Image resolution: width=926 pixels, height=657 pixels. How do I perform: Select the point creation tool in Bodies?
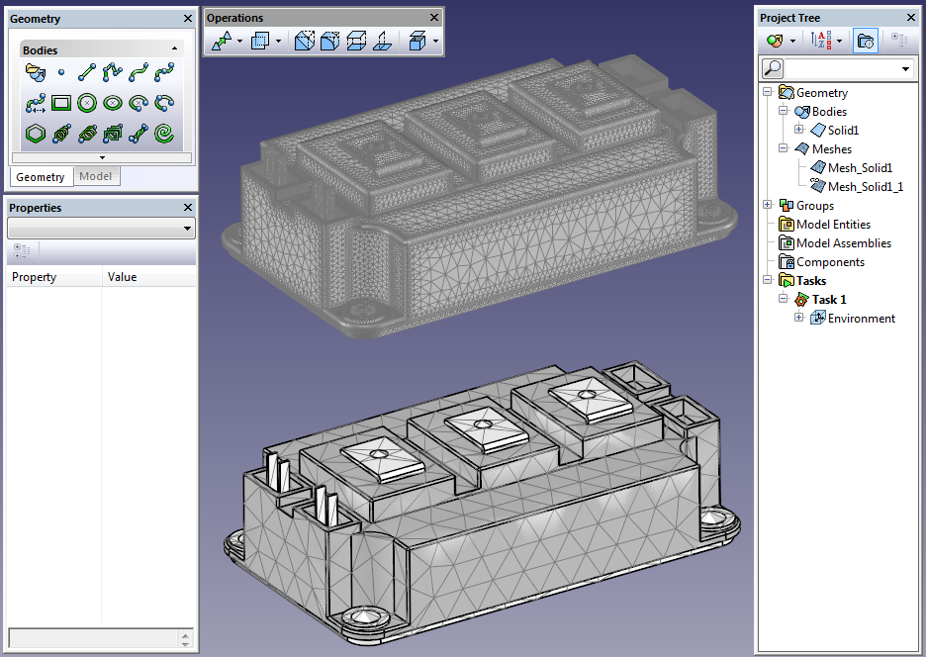[x=61, y=72]
